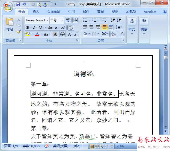Switch to 插入 tab
170x151 pixels.
pos(36,11)
